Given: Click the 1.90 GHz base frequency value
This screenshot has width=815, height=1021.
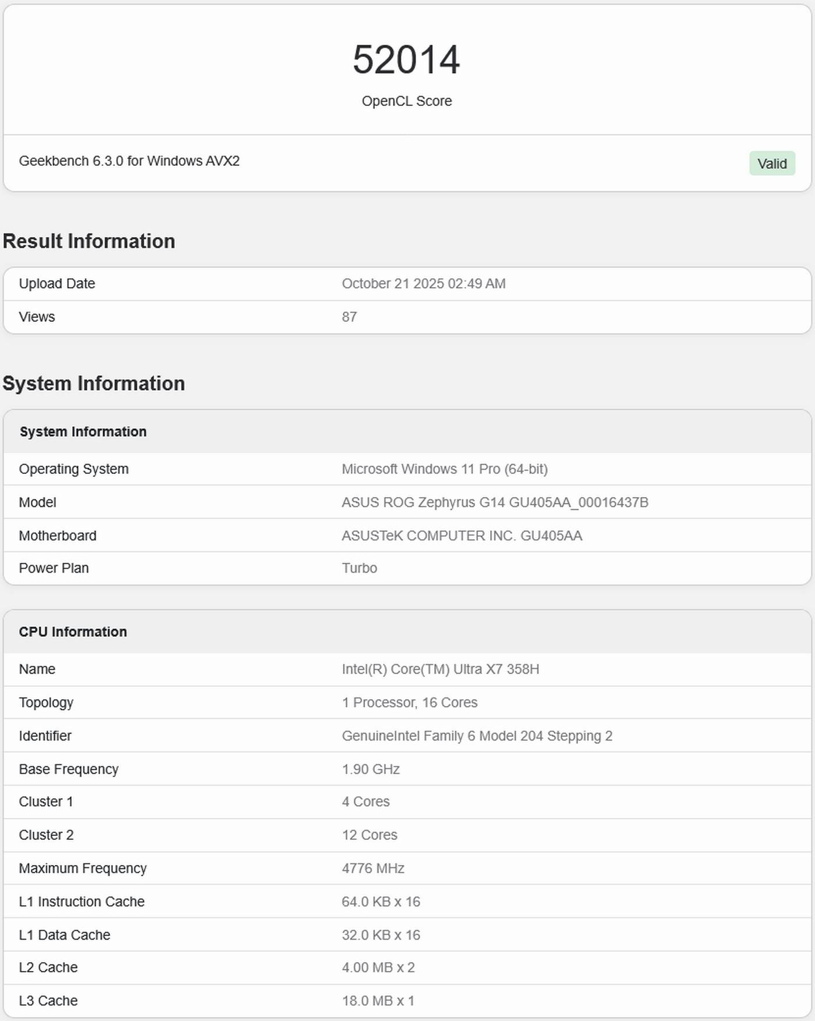Looking at the screenshot, I should 370,769.
